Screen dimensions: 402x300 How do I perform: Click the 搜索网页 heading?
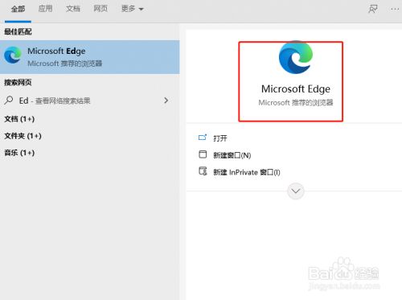[18, 82]
